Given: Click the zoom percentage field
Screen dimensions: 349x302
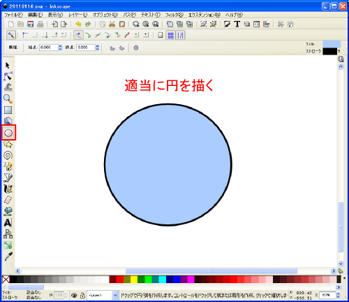Looking at the screenshot, I should 327,295.
